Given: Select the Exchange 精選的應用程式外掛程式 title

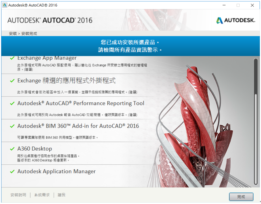Looking at the screenshot, I should coord(66,80).
